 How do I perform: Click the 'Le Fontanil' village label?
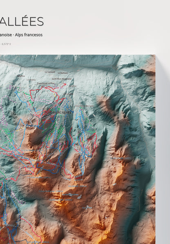tap(50, 72)
